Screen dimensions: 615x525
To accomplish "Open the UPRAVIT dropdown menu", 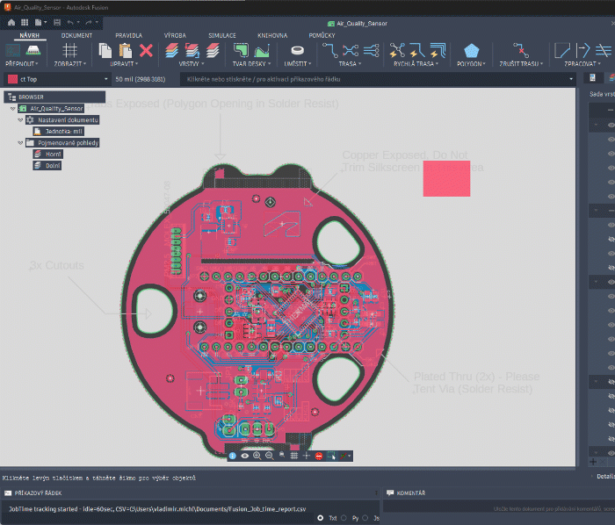I will [x=124, y=64].
